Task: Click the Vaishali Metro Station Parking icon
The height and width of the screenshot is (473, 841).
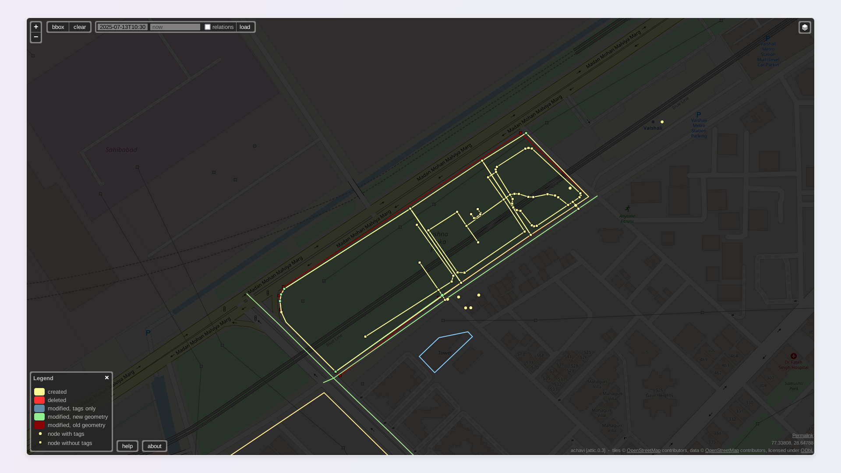Action: click(x=699, y=115)
